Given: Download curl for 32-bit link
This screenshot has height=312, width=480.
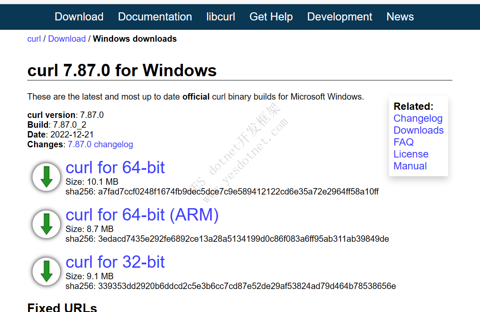Looking at the screenshot, I should pos(115,262).
